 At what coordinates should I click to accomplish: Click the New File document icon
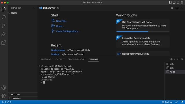[53, 21]
